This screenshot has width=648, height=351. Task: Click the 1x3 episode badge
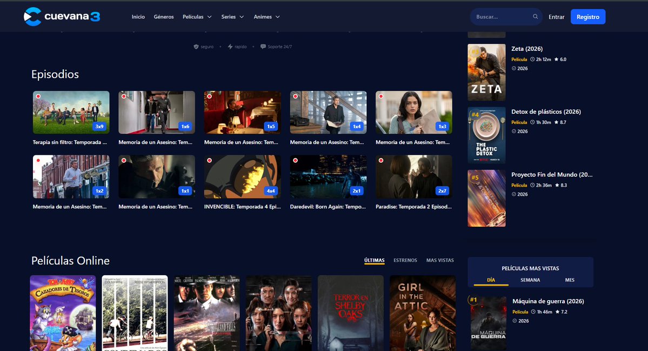(442, 127)
